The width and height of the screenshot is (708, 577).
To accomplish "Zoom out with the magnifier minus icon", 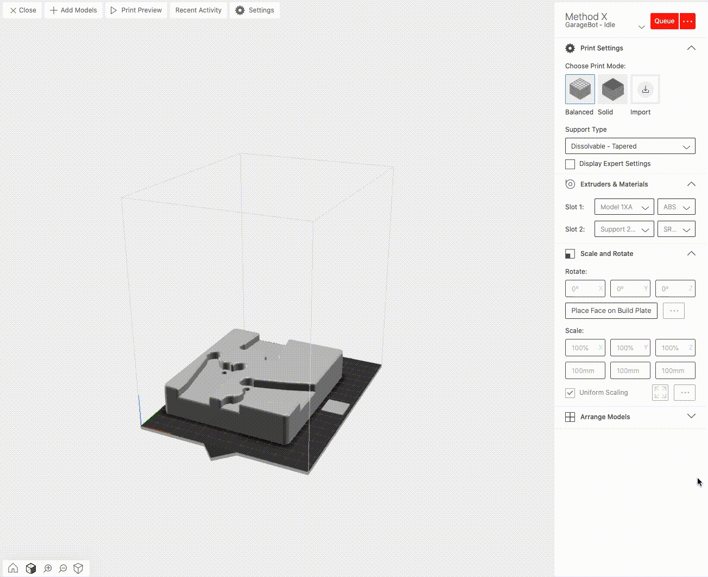I will [63, 568].
